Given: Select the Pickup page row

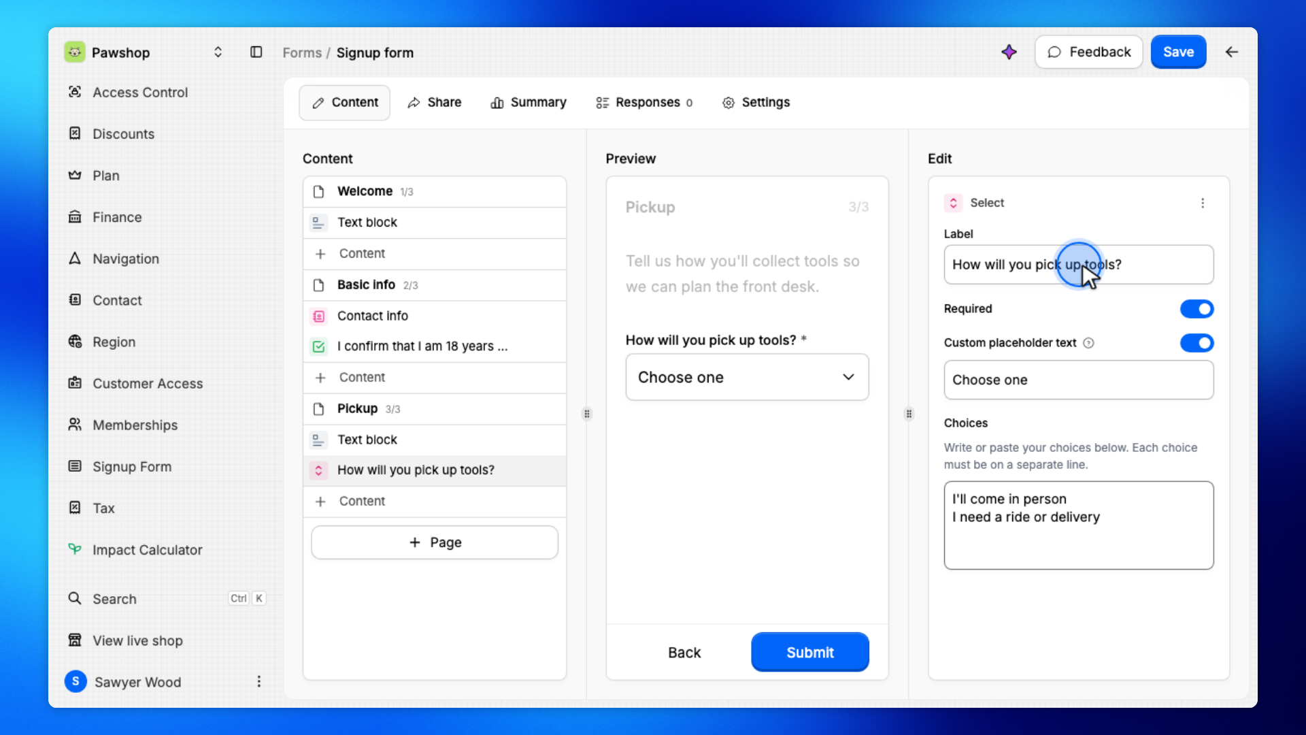Looking at the screenshot, I should (435, 409).
